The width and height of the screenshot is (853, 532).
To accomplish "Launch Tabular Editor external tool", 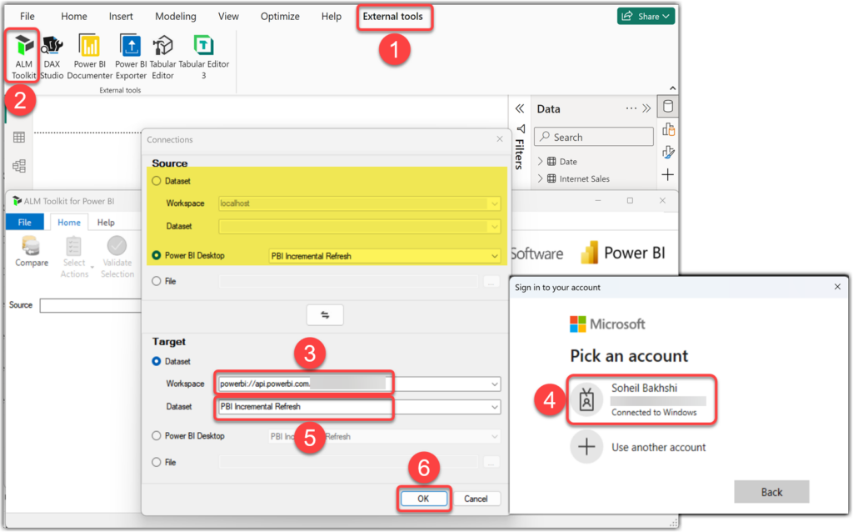I will click(x=162, y=56).
